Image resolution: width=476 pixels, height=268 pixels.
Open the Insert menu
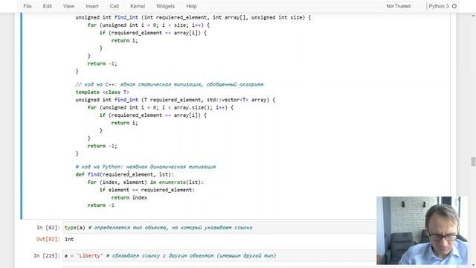click(92, 6)
